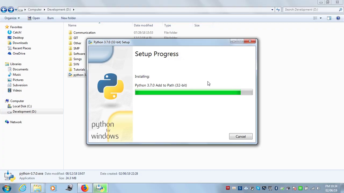Select Favorites in the navigation pane

[16, 27]
